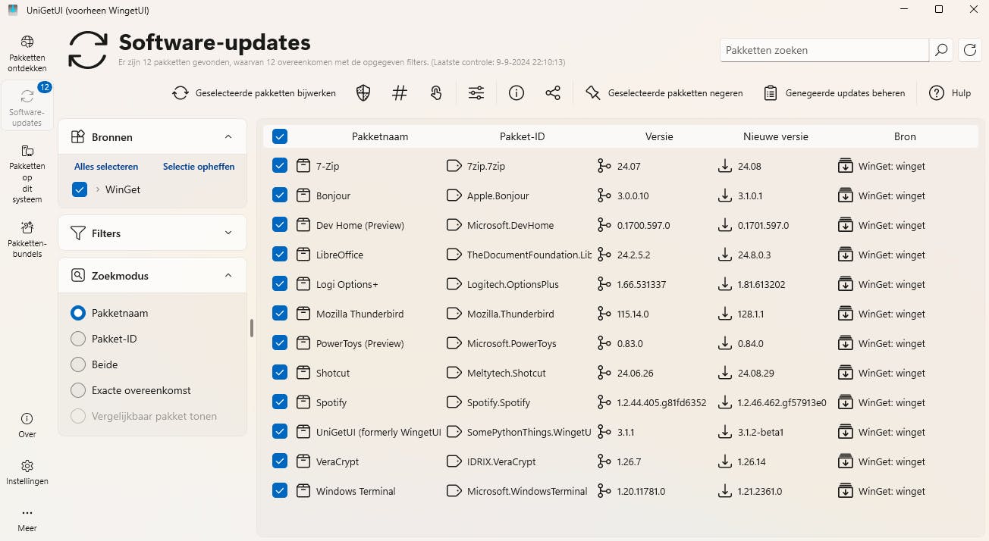This screenshot has height=541, width=989.
Task: Click the magnifier search icon button
Action: [941, 50]
